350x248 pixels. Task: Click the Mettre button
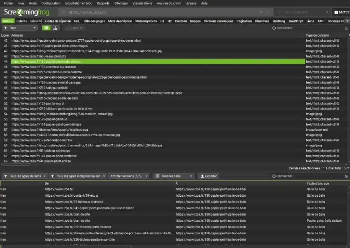tap(342, 12)
